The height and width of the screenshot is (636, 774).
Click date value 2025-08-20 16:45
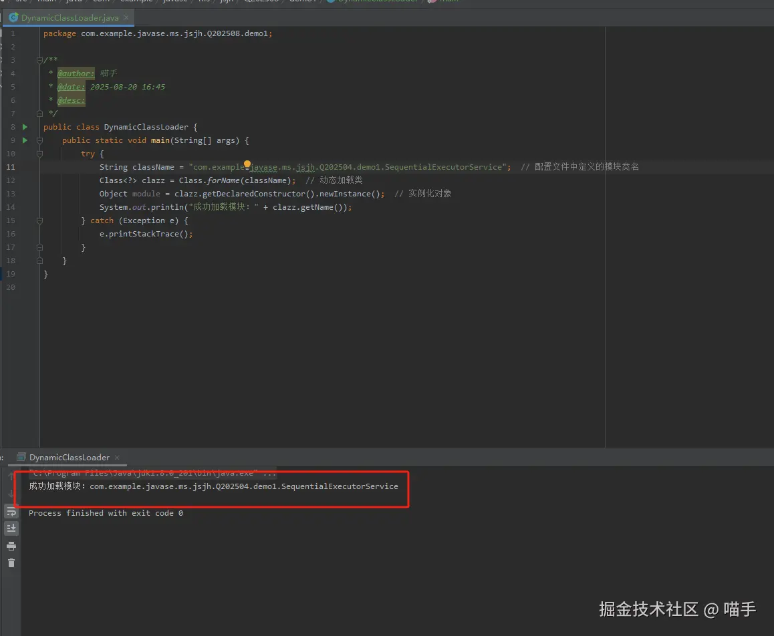coord(128,87)
